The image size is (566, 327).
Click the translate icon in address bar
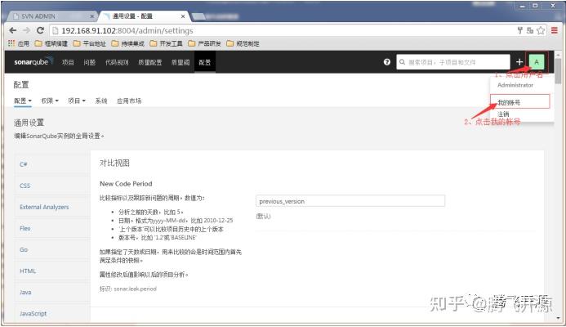(529, 31)
